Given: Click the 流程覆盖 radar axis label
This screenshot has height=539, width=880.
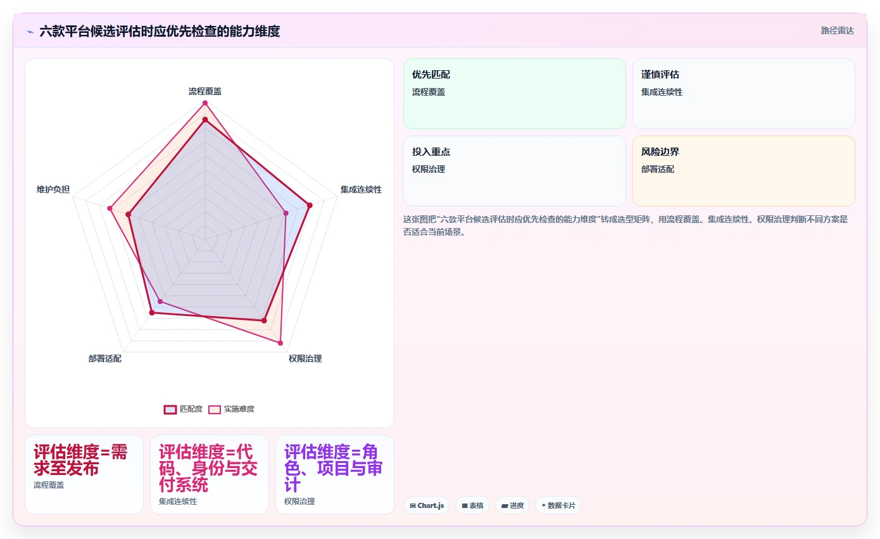Looking at the screenshot, I should (x=205, y=91).
